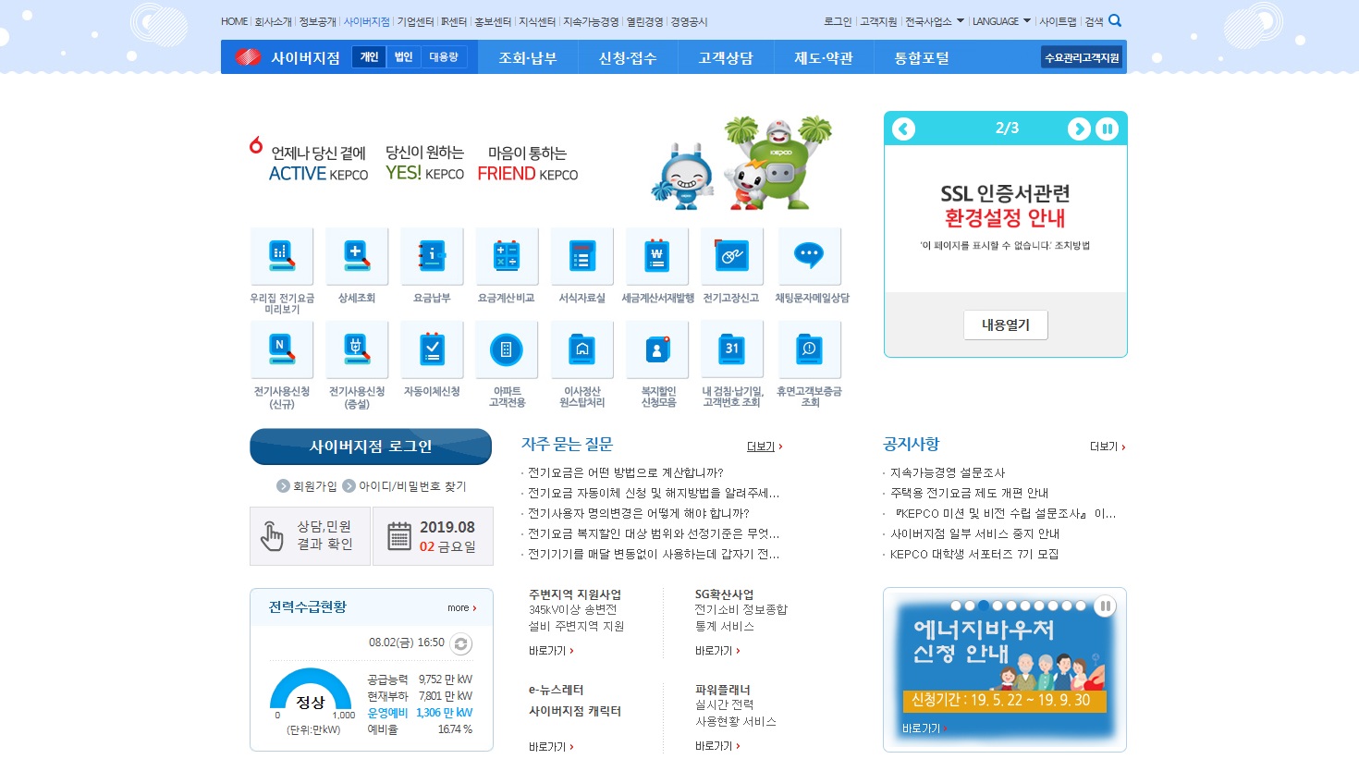The image size is (1359, 759).
Task: Expand 자주 묻는 질문 더보기
Action: point(765,447)
